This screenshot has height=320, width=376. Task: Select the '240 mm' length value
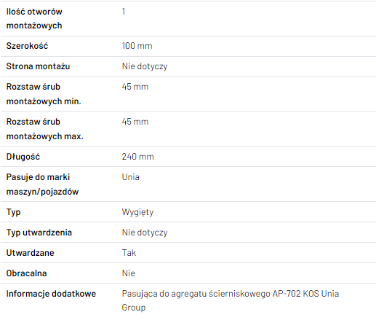[x=137, y=157]
